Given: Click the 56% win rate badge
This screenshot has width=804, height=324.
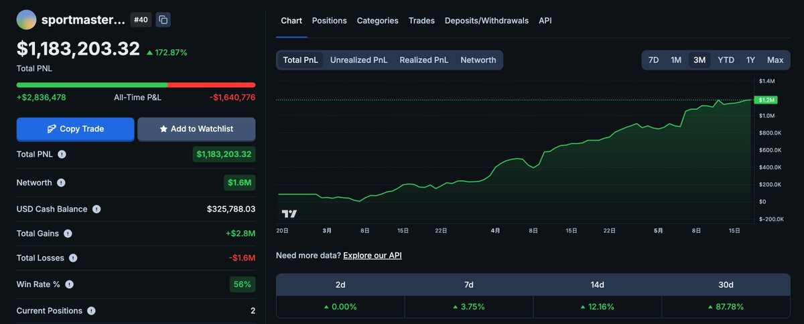Looking at the screenshot, I should tap(243, 285).
